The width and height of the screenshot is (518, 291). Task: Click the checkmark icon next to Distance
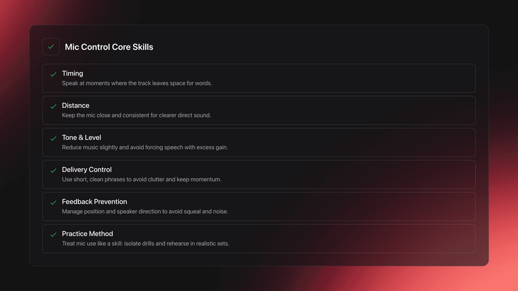click(x=53, y=106)
